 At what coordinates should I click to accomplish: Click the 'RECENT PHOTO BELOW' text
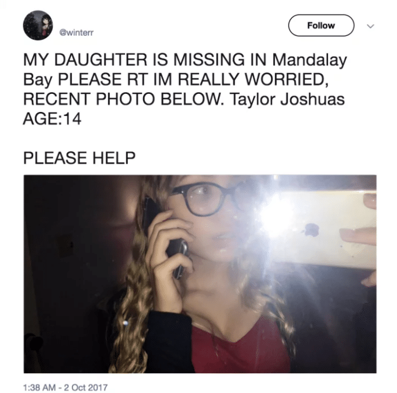point(122,99)
